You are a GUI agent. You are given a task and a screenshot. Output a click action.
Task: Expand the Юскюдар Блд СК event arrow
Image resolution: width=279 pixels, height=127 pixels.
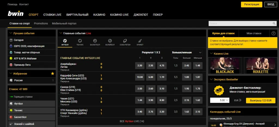[276, 125]
